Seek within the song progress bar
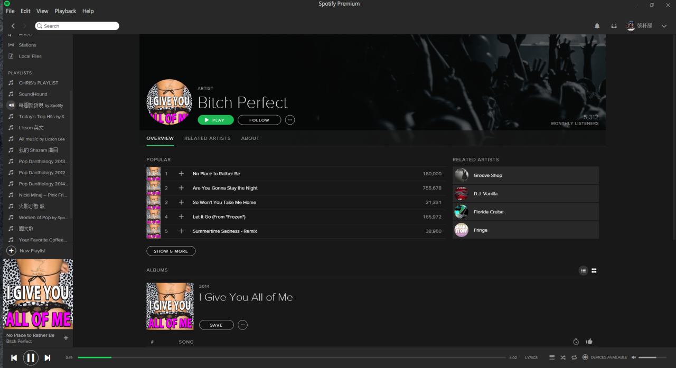 point(292,357)
